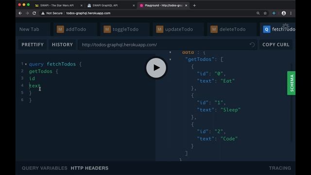Click the "Sleep" value in results

click(x=230, y=110)
